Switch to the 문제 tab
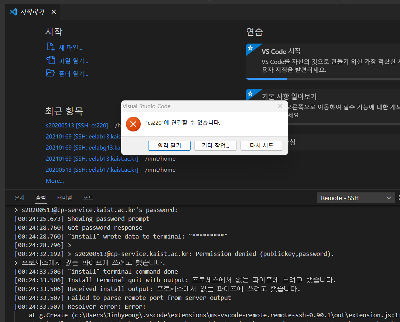 [x=20, y=198]
